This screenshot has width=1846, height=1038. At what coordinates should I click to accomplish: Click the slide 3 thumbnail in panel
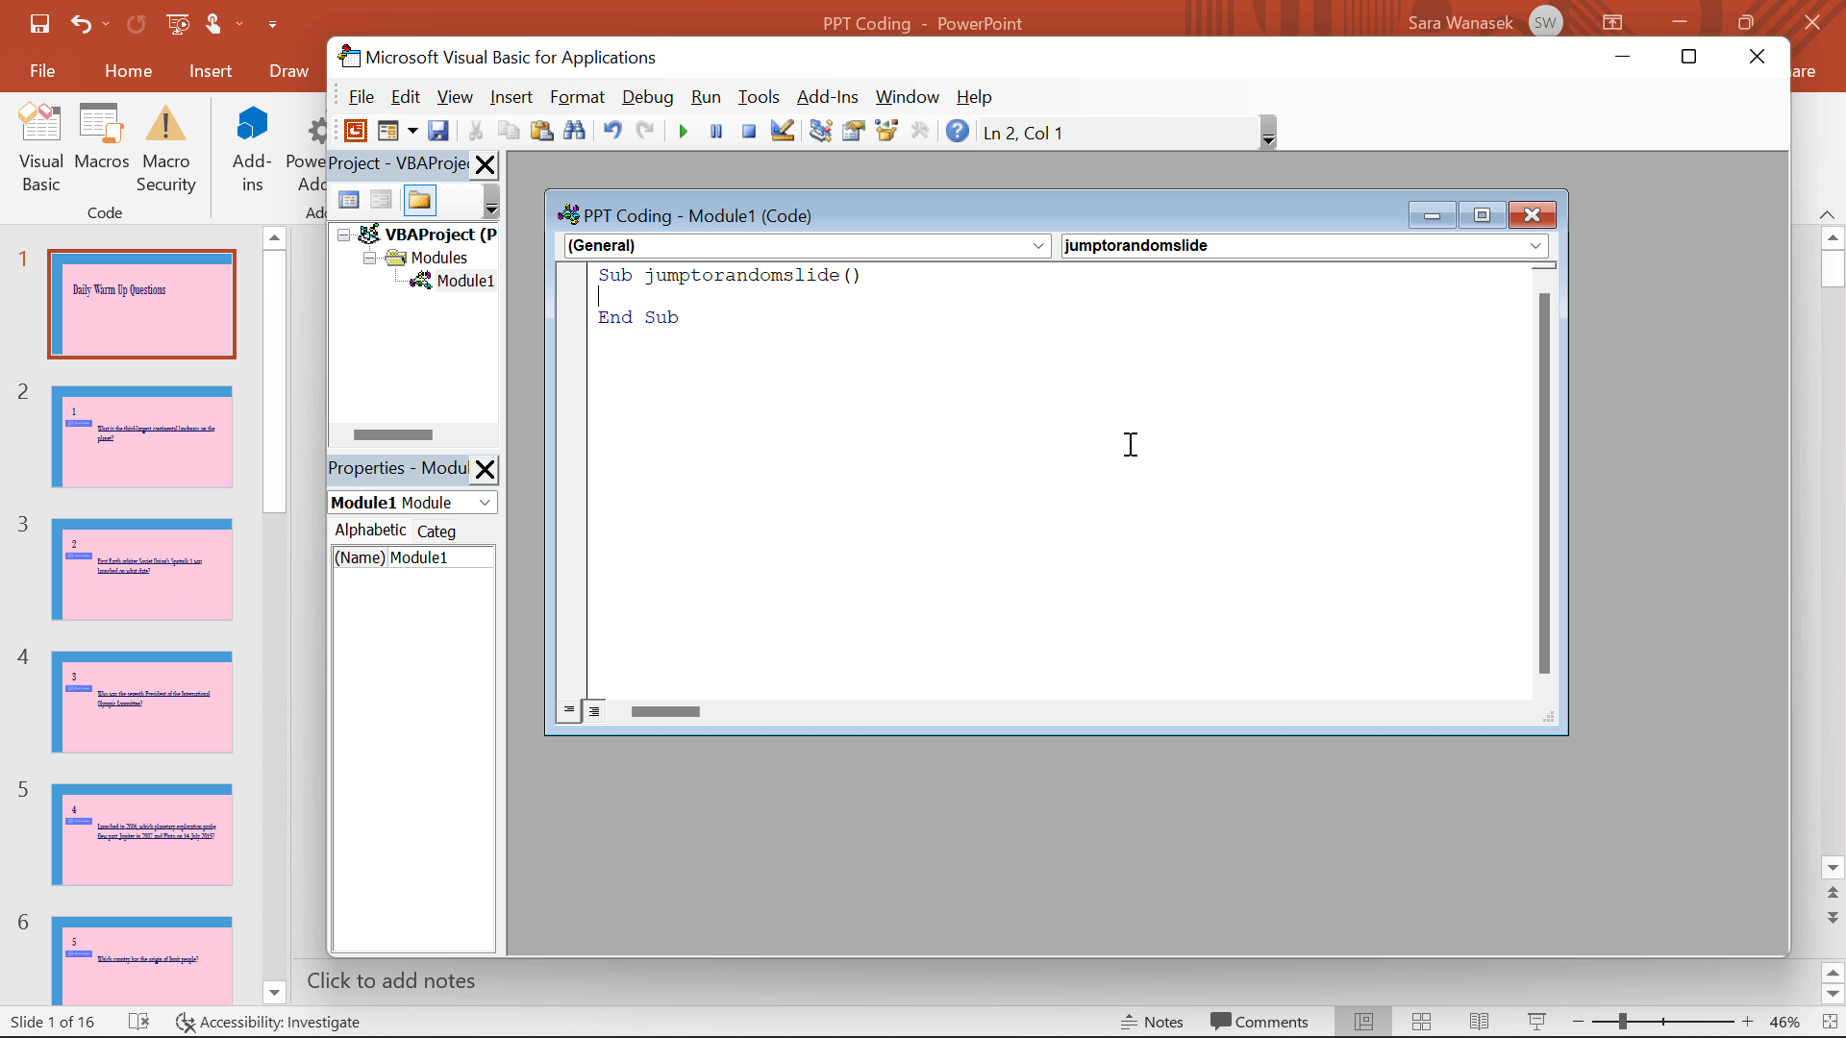pyautogui.click(x=142, y=568)
